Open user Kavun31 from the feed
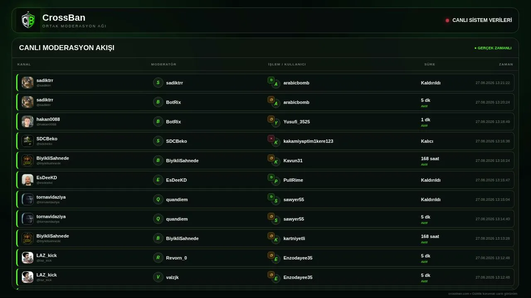This screenshot has width=531, height=298. [x=293, y=161]
